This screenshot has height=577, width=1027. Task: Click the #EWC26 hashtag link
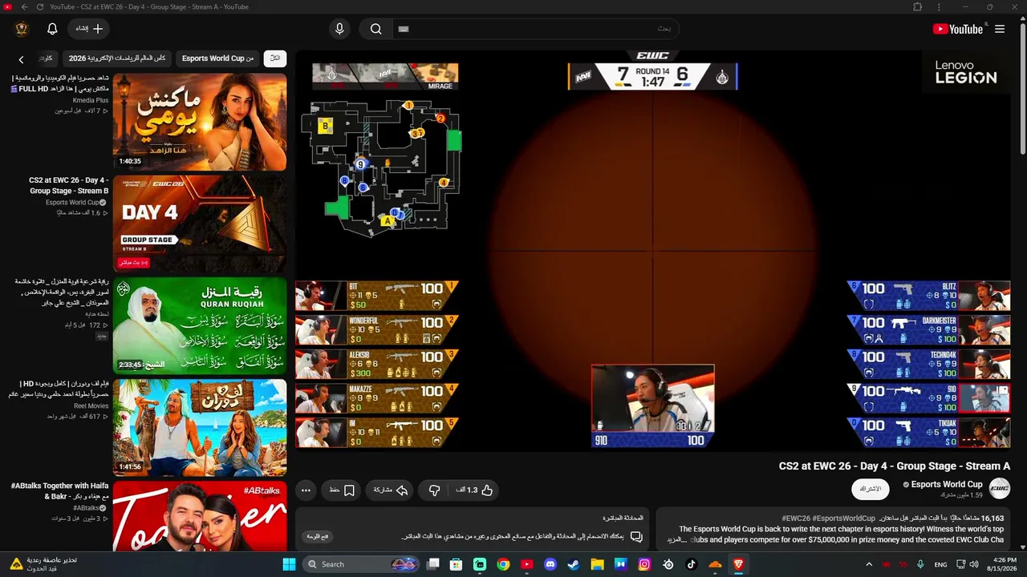[x=795, y=518]
